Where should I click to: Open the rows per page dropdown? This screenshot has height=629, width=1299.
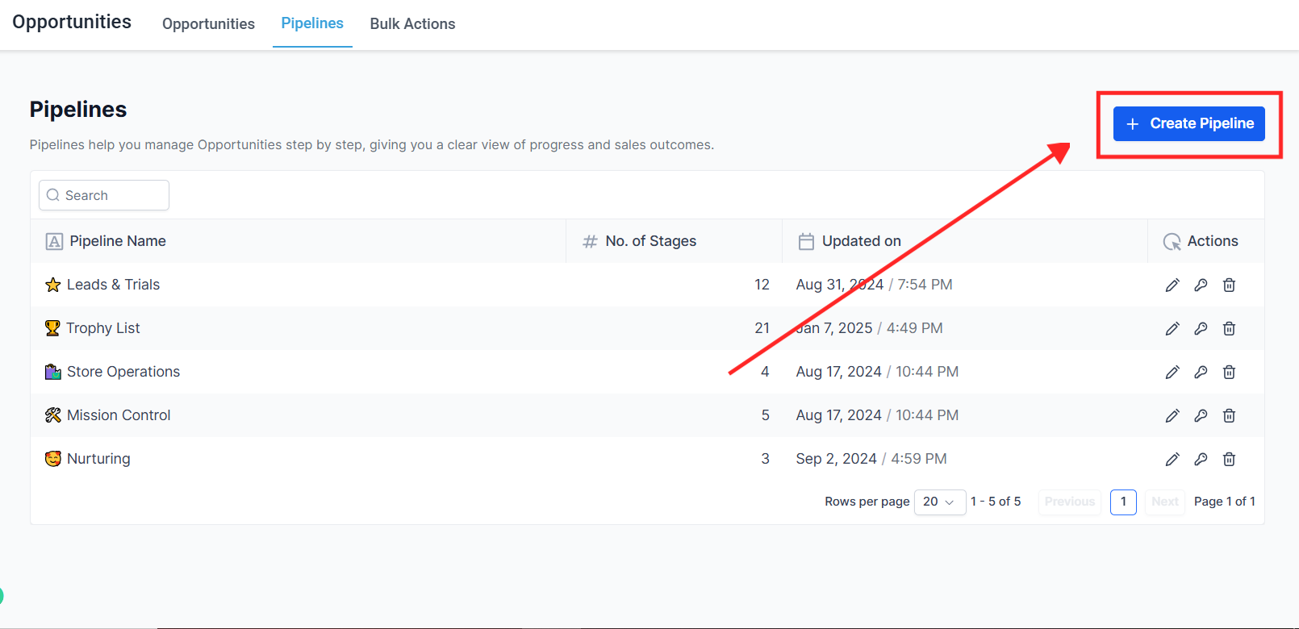939,502
